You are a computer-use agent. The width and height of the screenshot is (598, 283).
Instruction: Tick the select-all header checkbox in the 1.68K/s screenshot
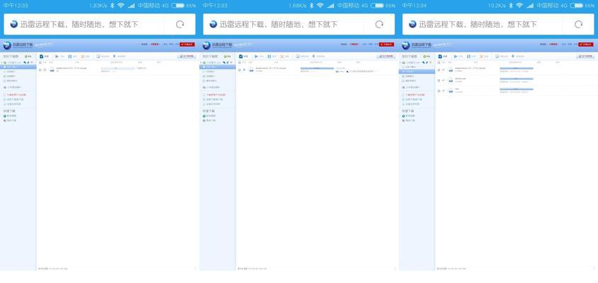[239, 62]
